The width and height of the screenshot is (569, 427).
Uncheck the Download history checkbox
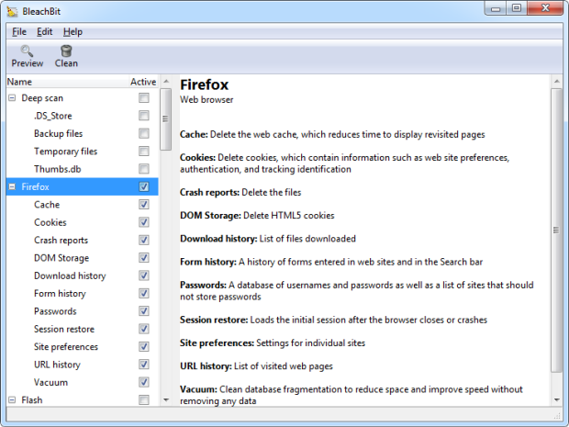click(144, 275)
